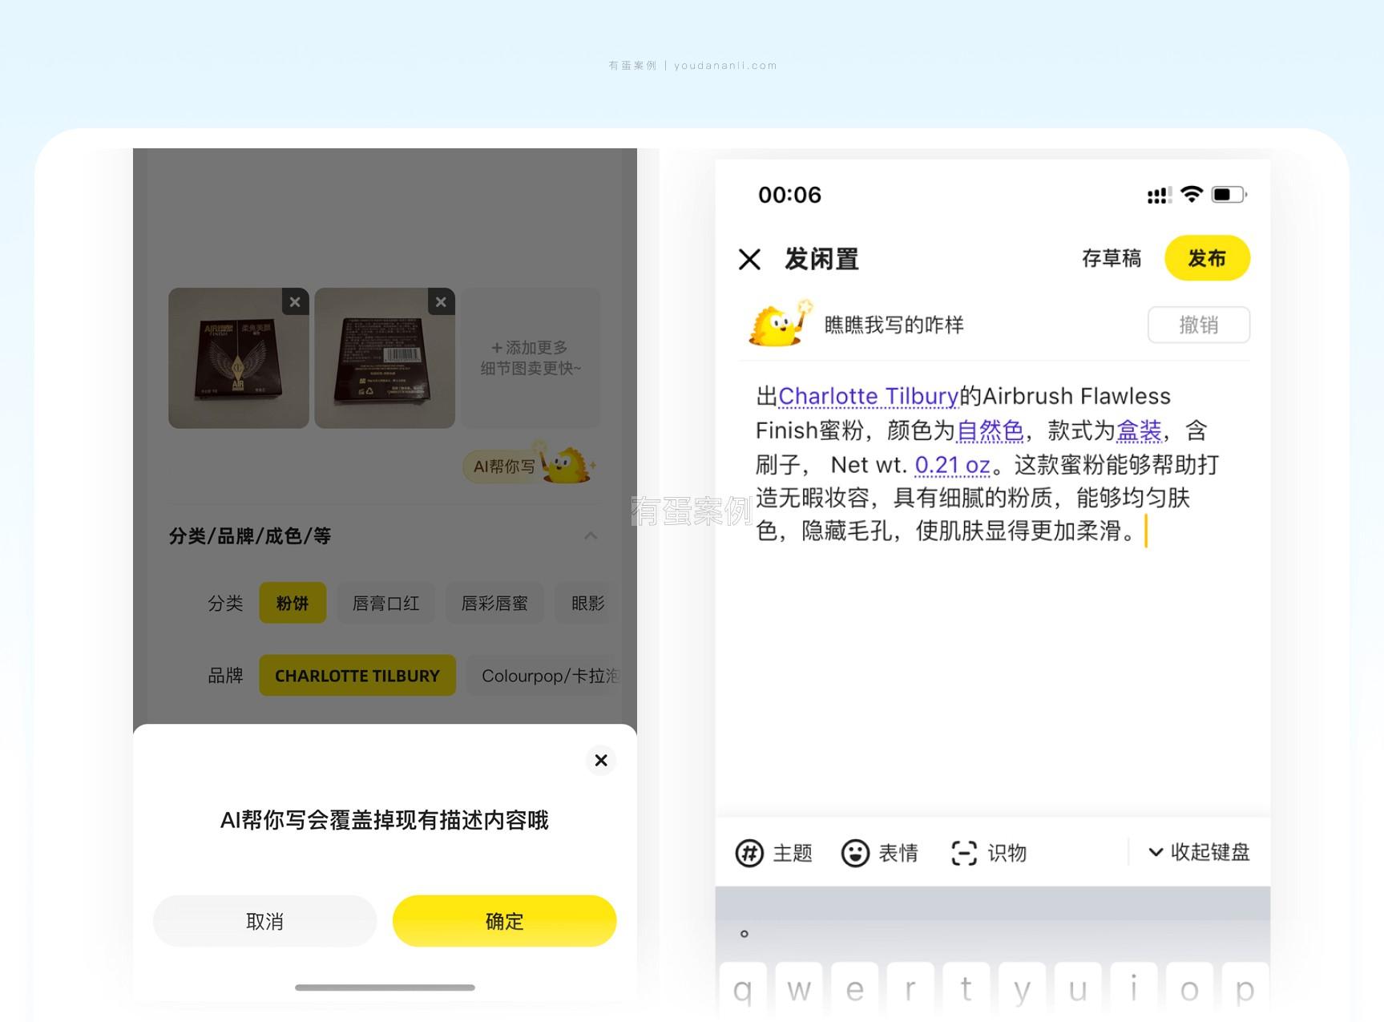Click 确定 to confirm AI writing

(504, 921)
